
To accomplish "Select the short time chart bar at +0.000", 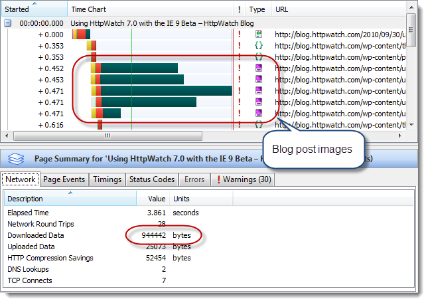I will (x=82, y=35).
